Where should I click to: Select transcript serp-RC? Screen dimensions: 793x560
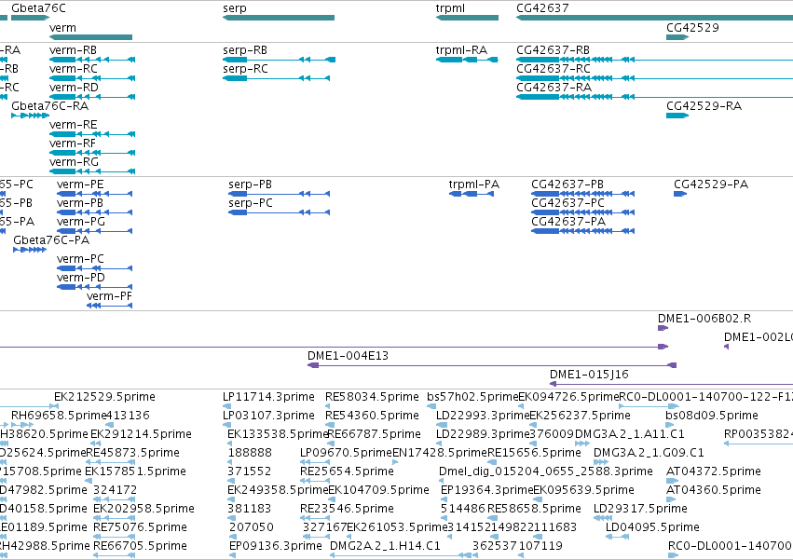coord(245,69)
